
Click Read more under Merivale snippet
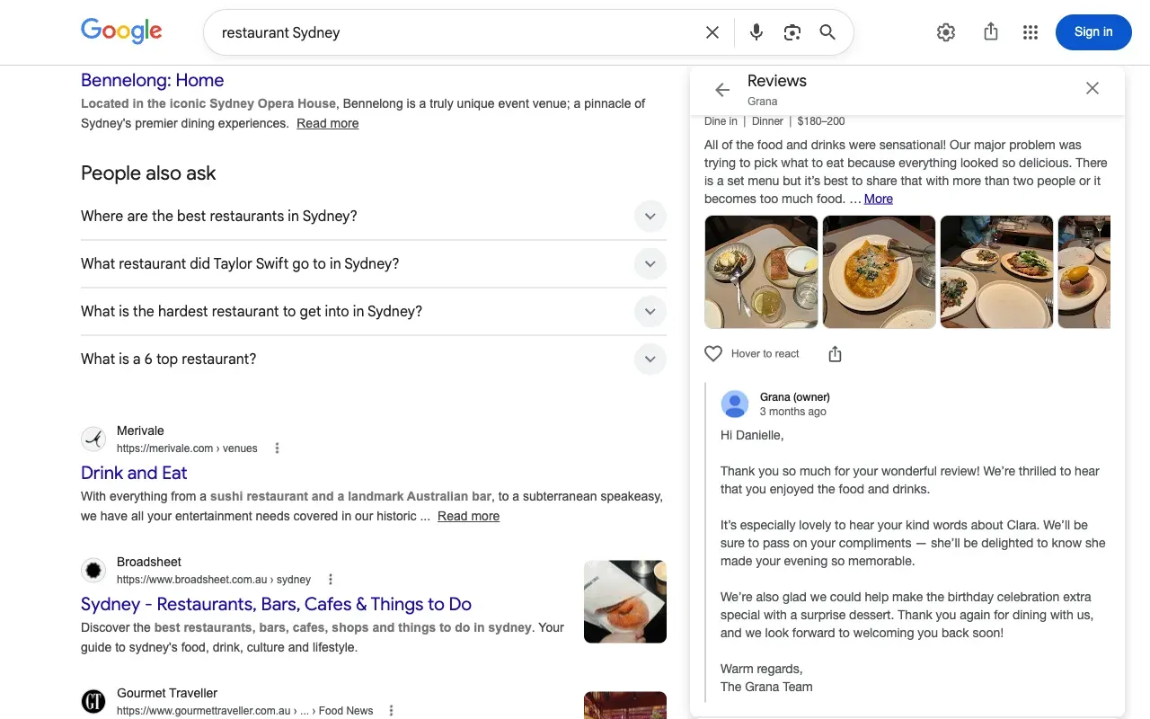pyautogui.click(x=468, y=516)
